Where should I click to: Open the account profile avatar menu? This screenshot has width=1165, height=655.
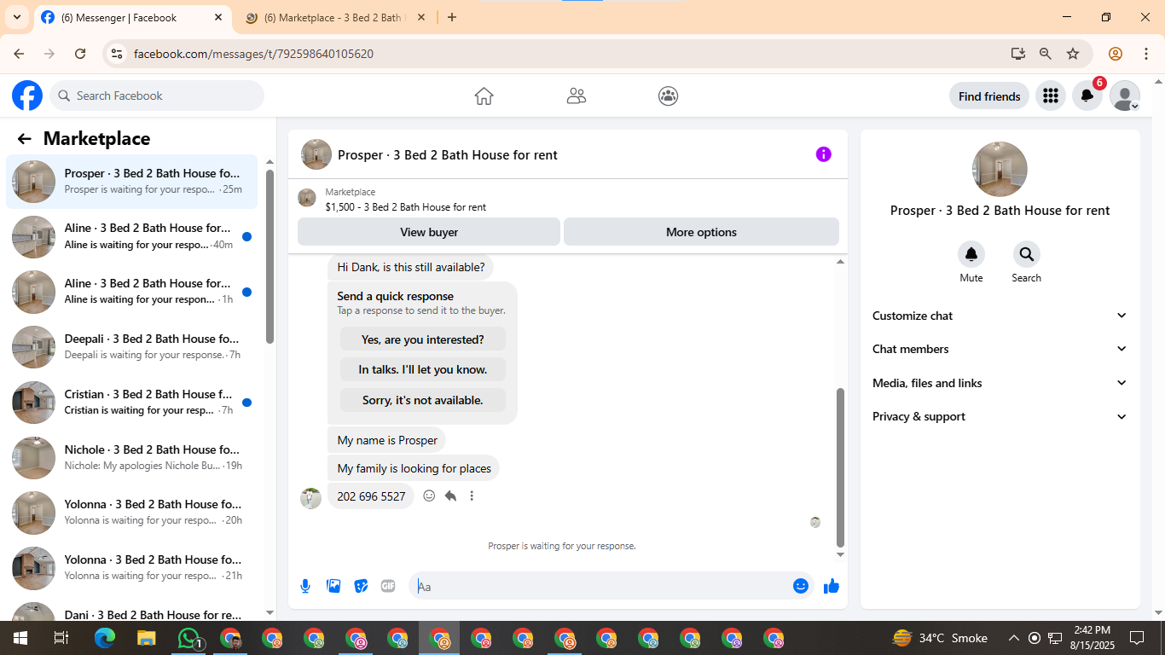click(1125, 96)
